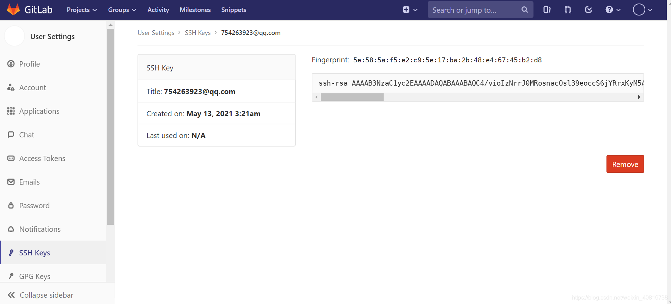Image resolution: width=671 pixels, height=304 pixels.
Task: Focus the Search or jump to field
Action: tap(480, 10)
